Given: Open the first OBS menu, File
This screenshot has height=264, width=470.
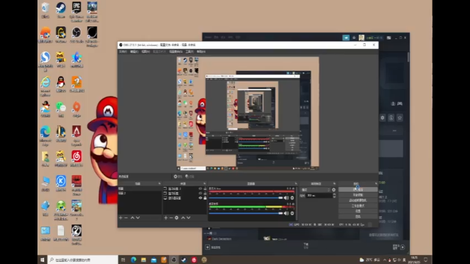Looking at the screenshot, I should (123, 52).
